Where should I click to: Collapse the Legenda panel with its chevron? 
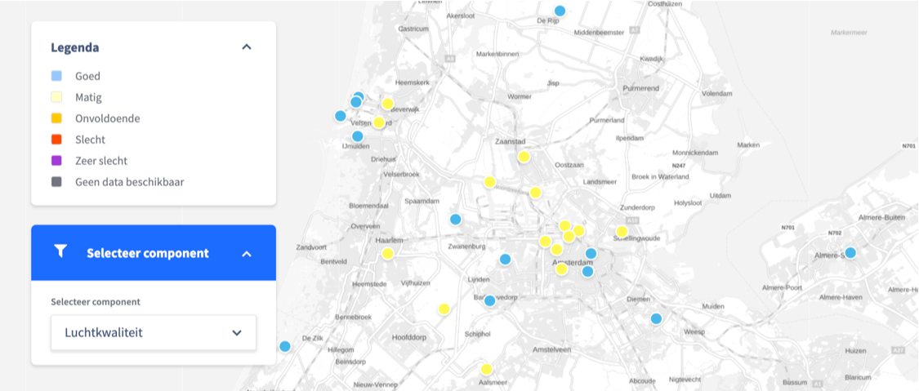point(247,47)
